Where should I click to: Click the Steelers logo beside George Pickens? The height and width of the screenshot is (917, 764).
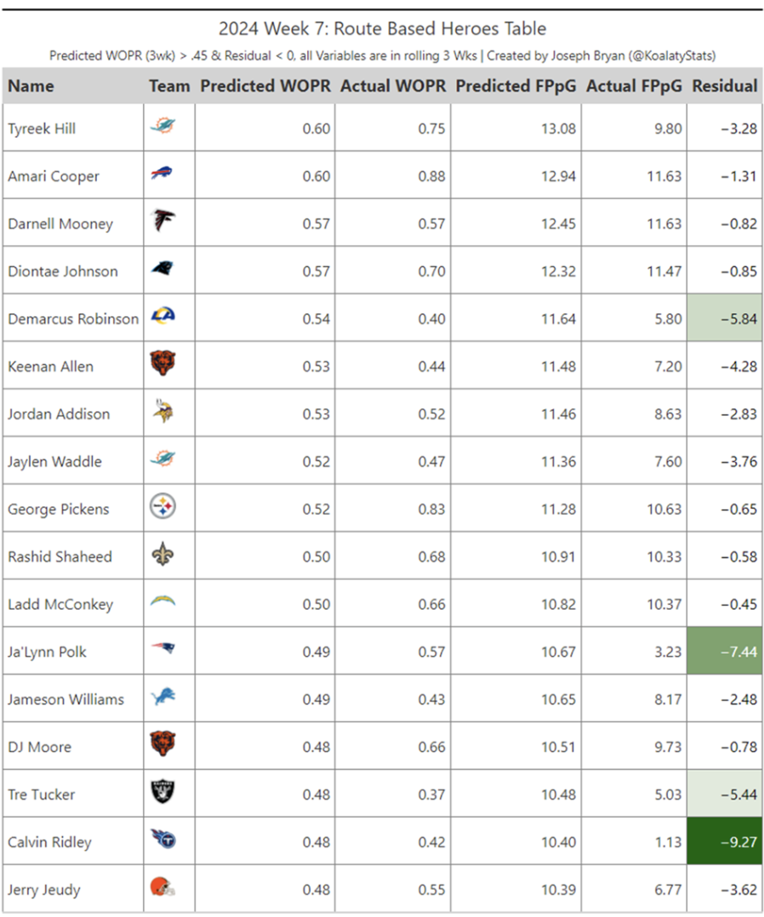click(x=162, y=509)
